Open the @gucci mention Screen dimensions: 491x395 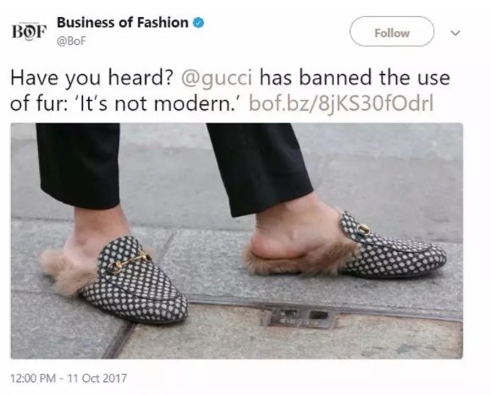pos(217,78)
